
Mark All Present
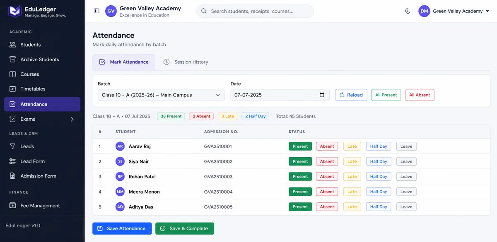pyautogui.click(x=386, y=95)
